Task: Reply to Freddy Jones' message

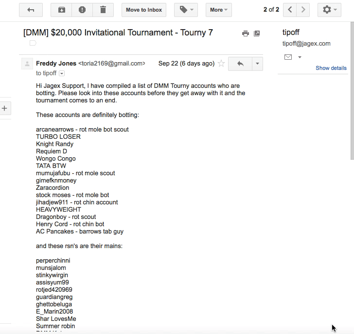Action: tap(240, 64)
